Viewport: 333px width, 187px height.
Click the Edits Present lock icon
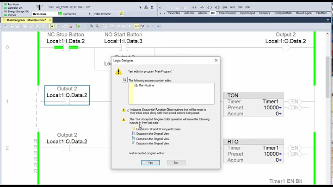click(x=121, y=14)
